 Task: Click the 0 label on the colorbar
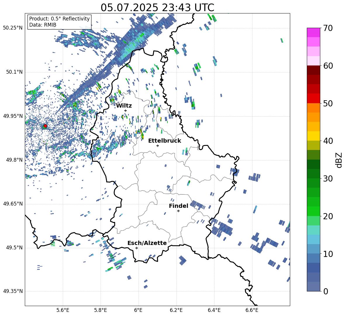(x=326, y=291)
